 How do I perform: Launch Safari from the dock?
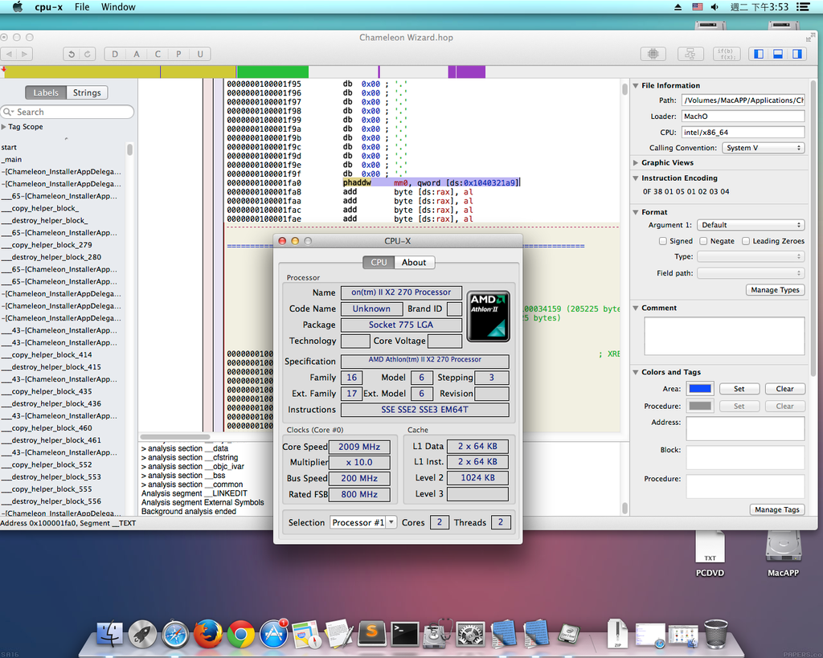pyautogui.click(x=175, y=633)
